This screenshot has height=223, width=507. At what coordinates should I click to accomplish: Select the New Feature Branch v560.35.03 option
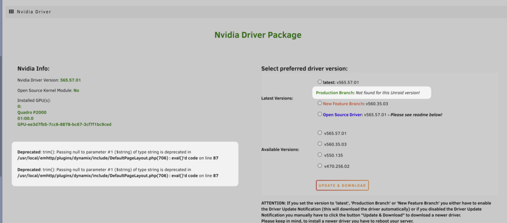coord(320,103)
